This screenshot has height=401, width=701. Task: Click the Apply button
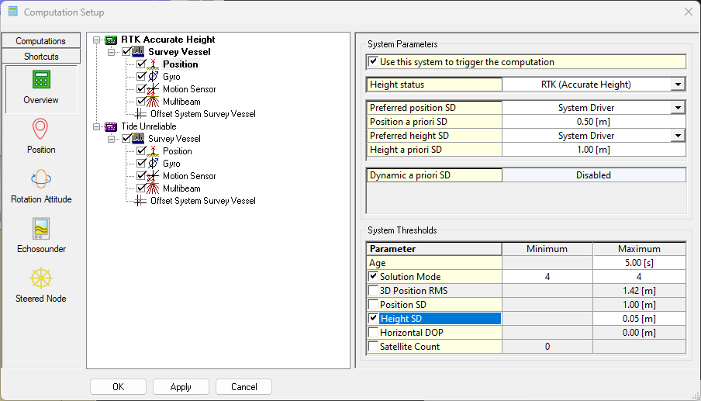tap(181, 386)
